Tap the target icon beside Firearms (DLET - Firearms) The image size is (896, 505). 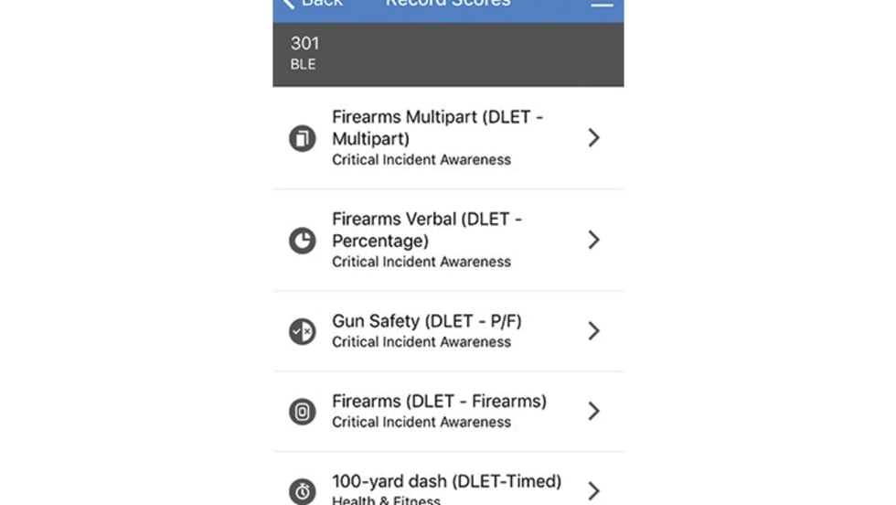point(303,412)
